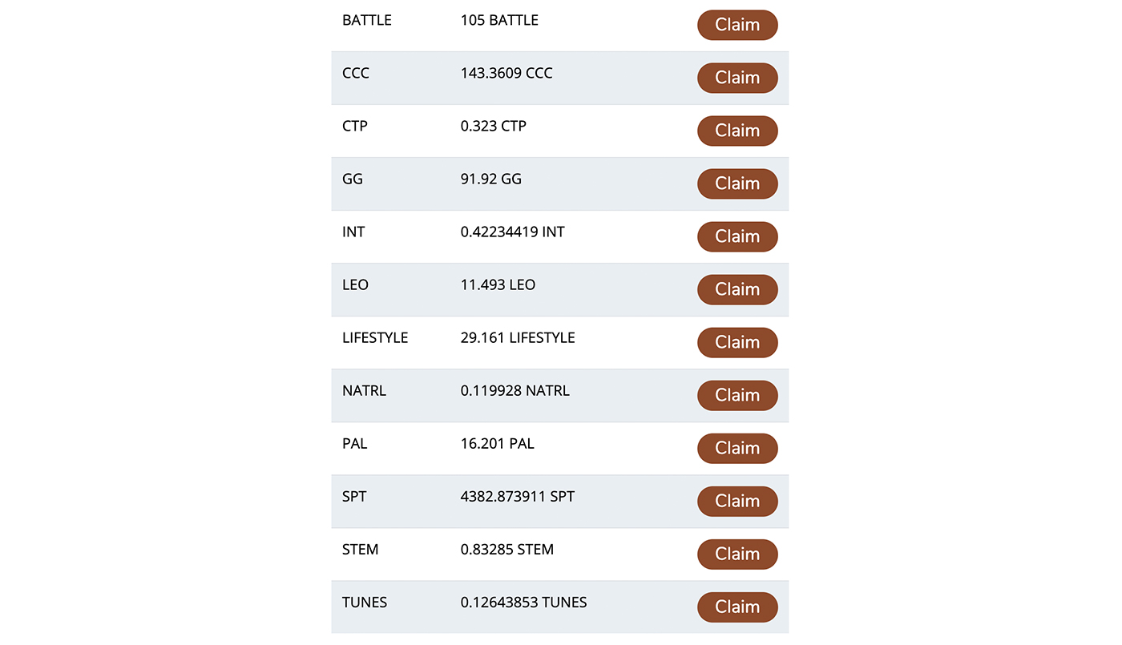This screenshot has width=1122, height=645.
Task: Claim the LIFESTYLE token reward
Action: [737, 342]
